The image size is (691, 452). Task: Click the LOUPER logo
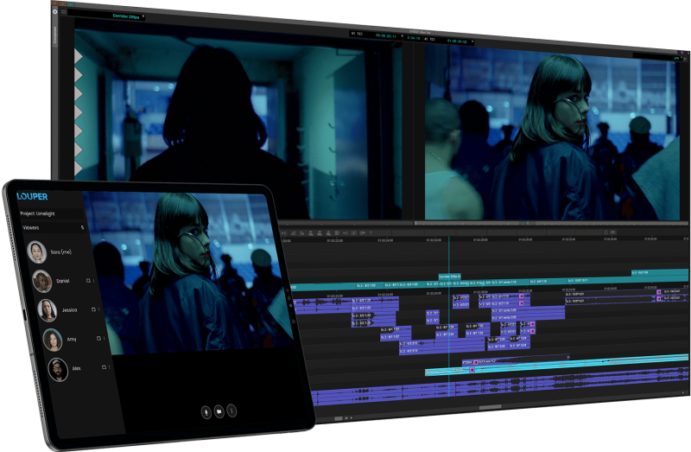[32, 196]
